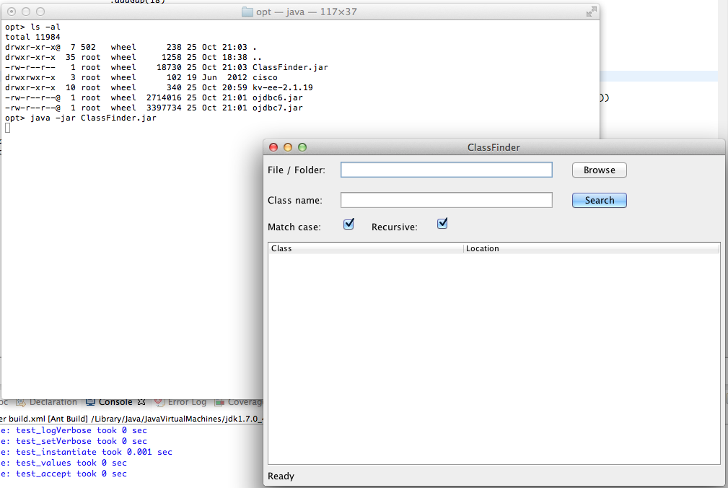Click the 'Recursive:' label

(x=394, y=227)
